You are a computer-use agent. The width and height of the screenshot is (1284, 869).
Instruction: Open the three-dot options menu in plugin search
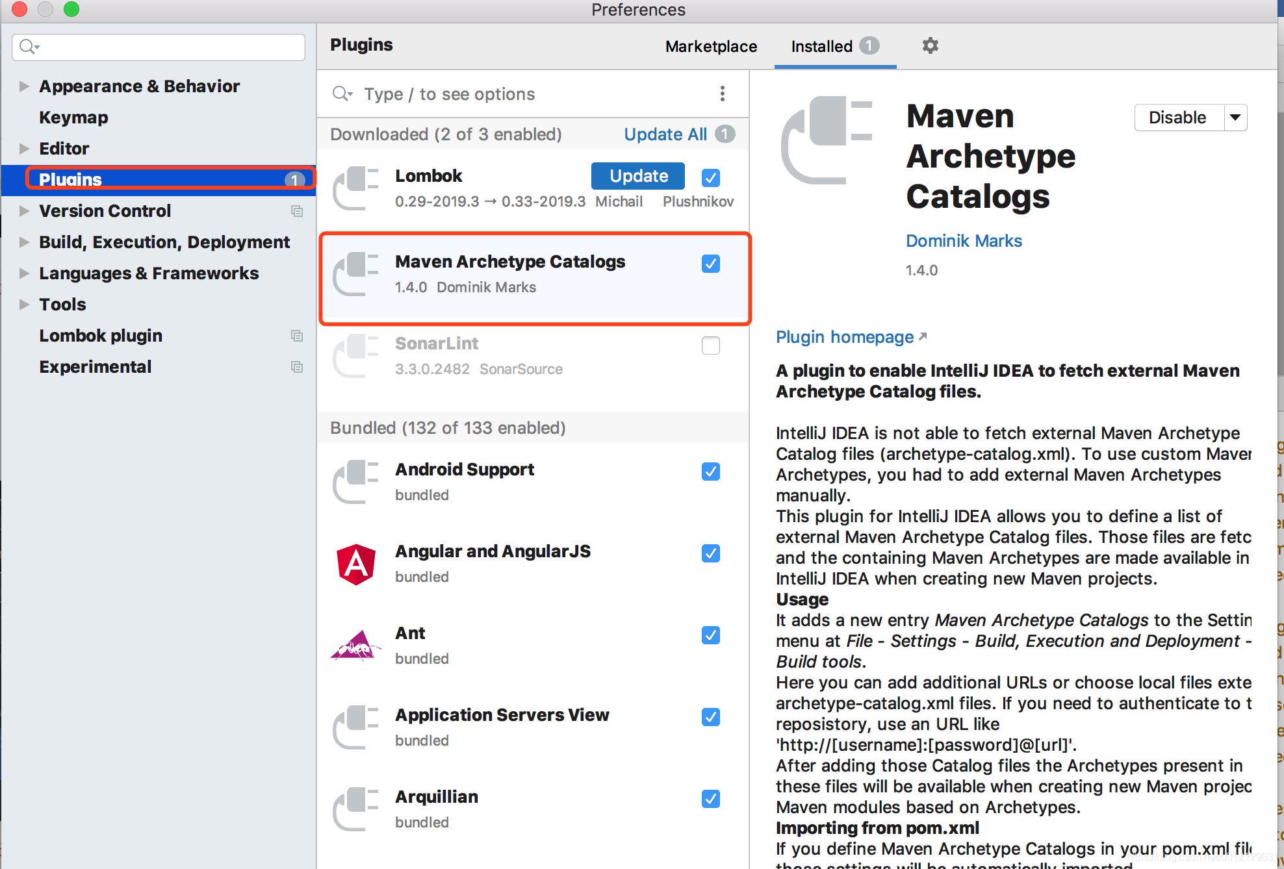722,94
